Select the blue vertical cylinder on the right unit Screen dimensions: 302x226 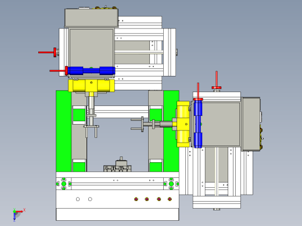(198, 124)
